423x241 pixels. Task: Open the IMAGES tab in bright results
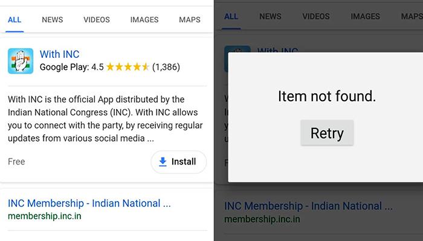coord(144,20)
